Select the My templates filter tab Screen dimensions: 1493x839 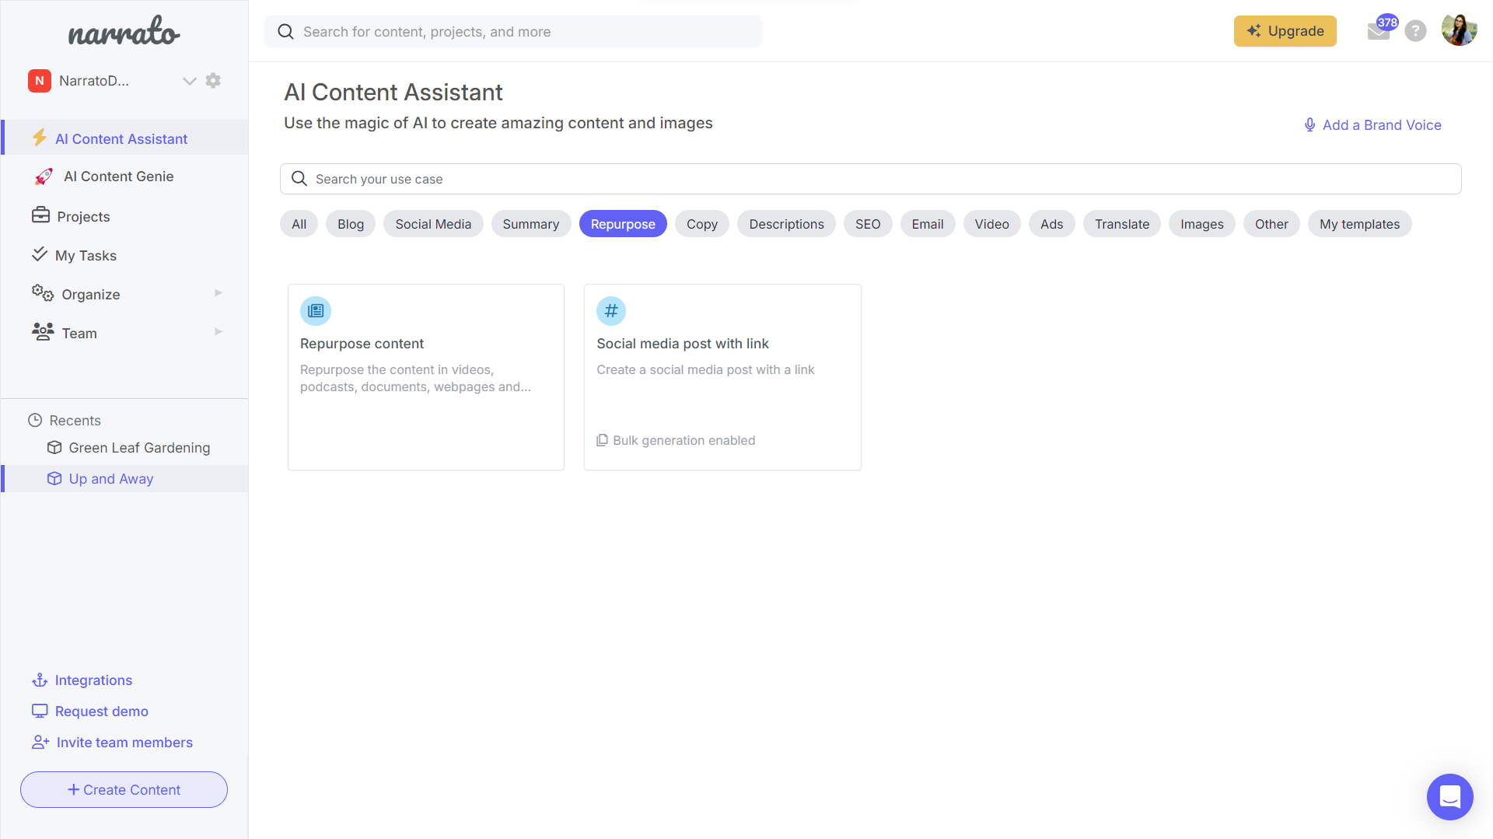[1360, 224]
